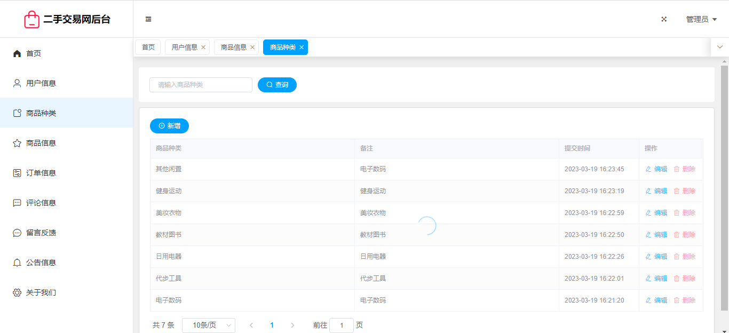Toggle fullscreen with the expand icon
This screenshot has width=729, height=333.
coord(664,19)
